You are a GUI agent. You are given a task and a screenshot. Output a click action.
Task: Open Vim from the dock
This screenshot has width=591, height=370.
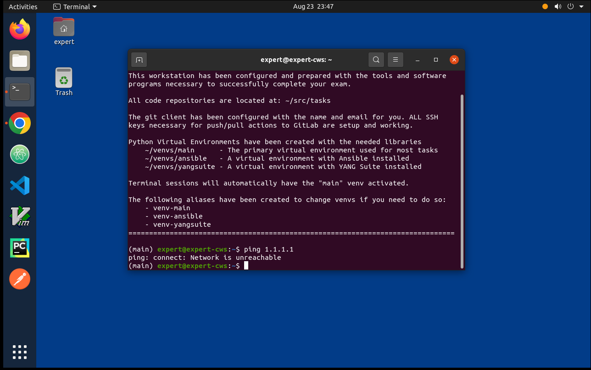click(x=20, y=216)
